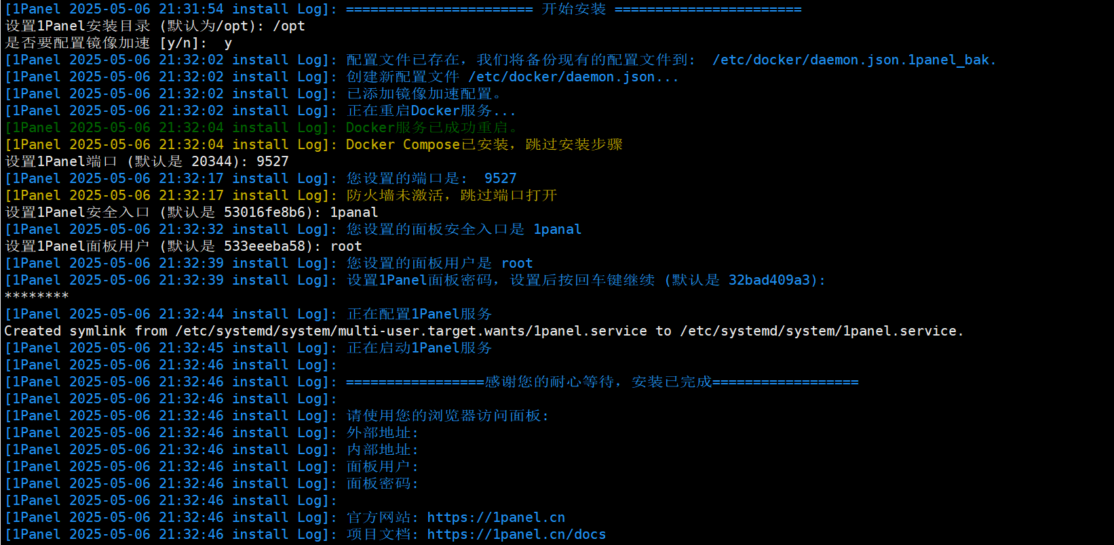Click the port value 9527 after '您设置的端口是'

(x=501, y=178)
